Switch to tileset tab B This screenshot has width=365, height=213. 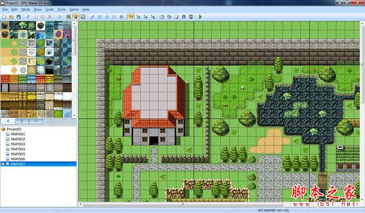pyautogui.click(x=22, y=121)
